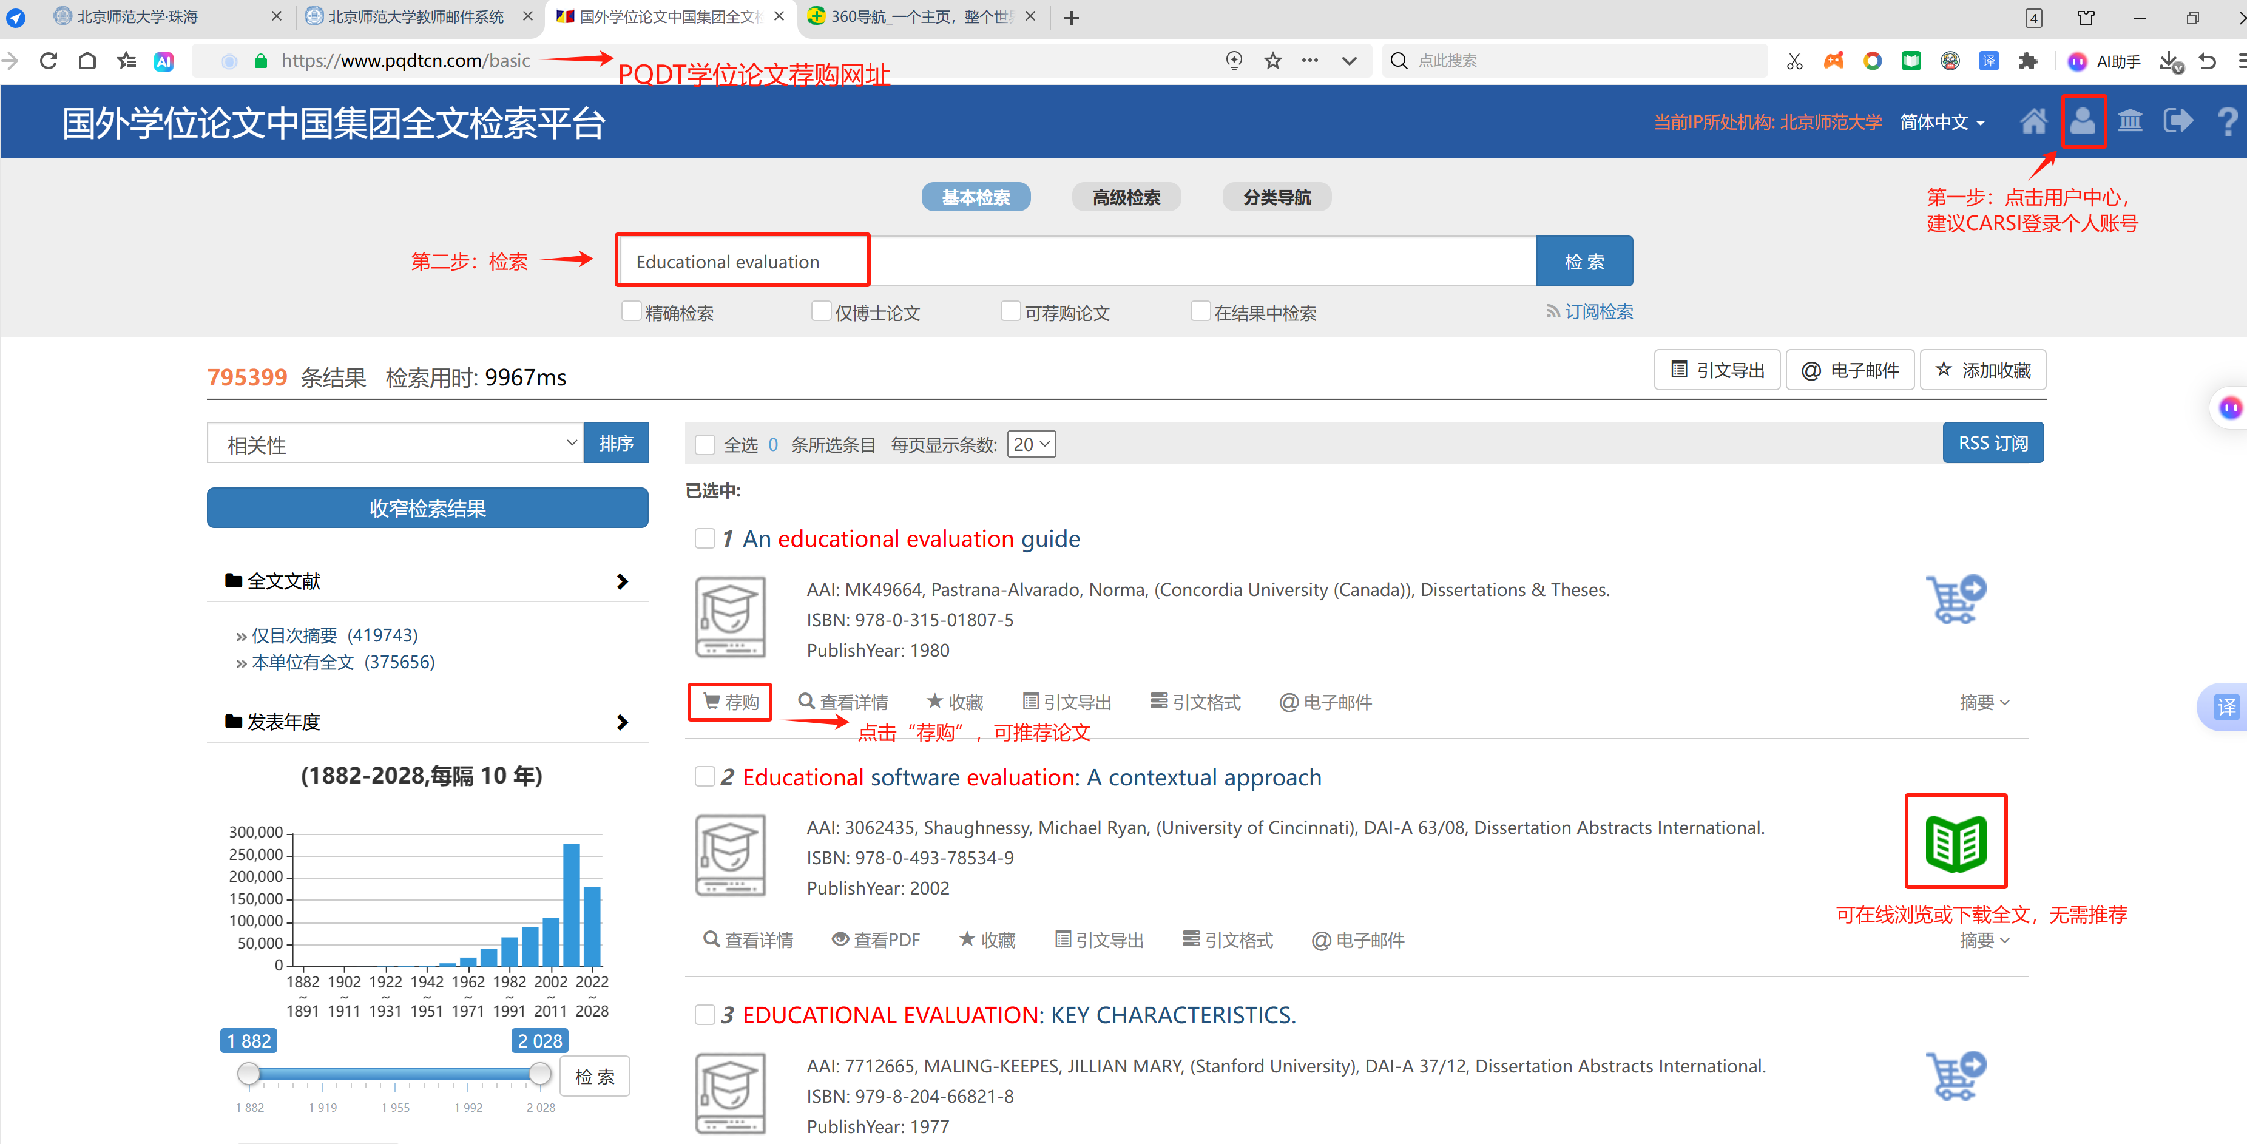Click the 荐购 recommend button for result 1
Viewport: 2247px width, 1144px height.
coord(730,702)
